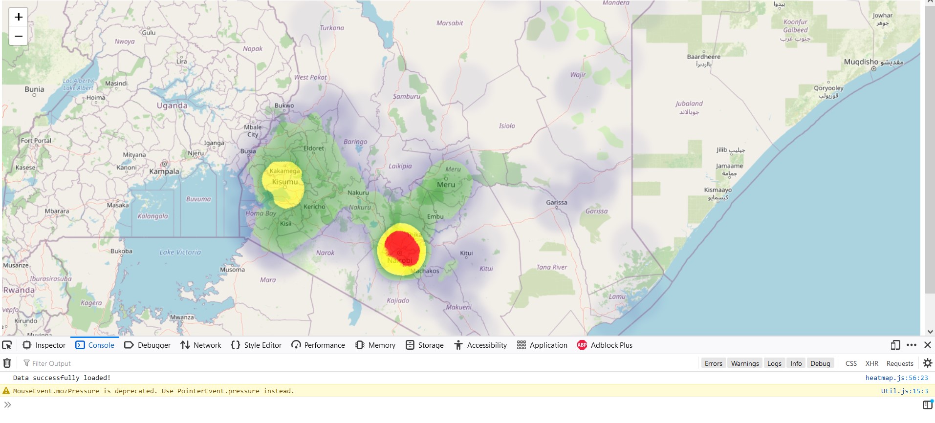
Task: Click the Uganda country label
Action: pyautogui.click(x=172, y=106)
